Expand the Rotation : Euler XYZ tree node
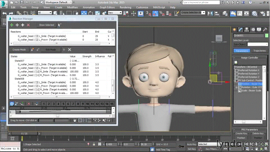The image size is (270, 152). pyautogui.click(x=237, y=87)
